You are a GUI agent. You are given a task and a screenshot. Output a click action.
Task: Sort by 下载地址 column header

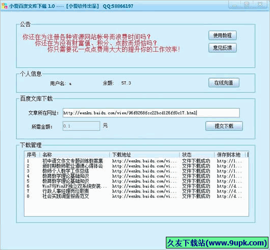coord(144,155)
